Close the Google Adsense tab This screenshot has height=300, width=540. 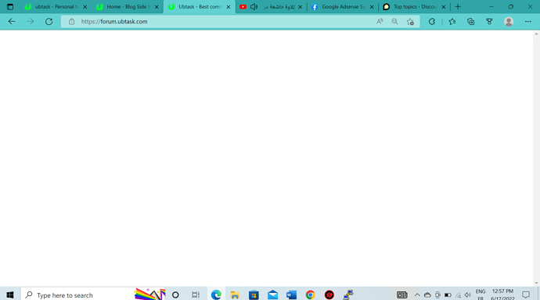(372, 6)
